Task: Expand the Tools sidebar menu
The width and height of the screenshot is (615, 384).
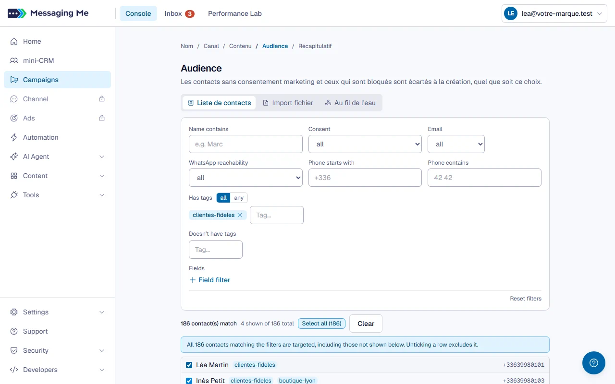Action: 57,195
